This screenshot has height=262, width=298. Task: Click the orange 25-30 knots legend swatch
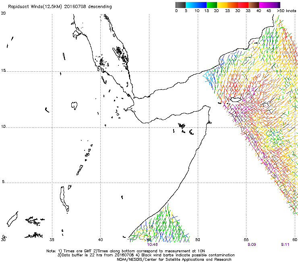[x=233, y=5]
